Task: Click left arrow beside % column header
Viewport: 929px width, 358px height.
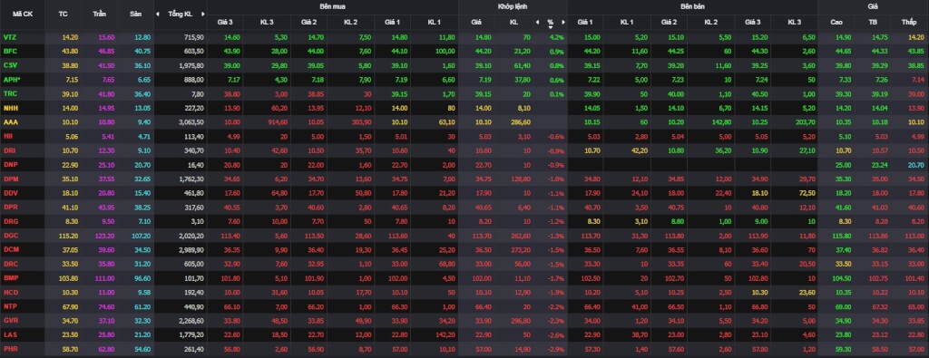Action: tap(537, 22)
